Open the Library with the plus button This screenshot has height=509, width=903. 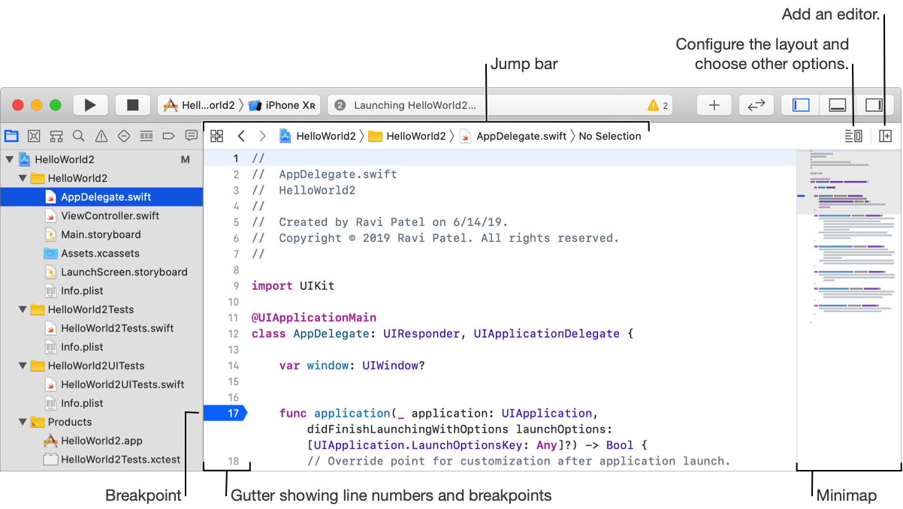tap(714, 105)
